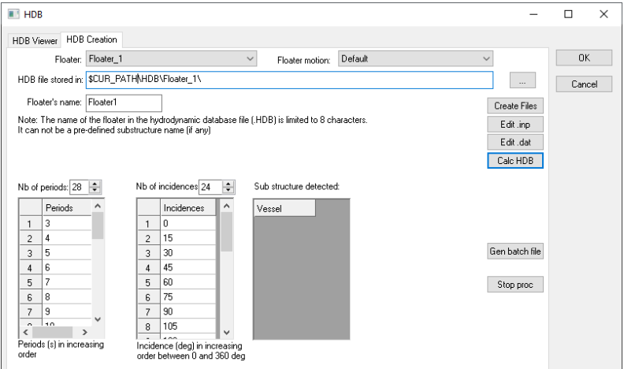
Task: Open the Floater dropdown list
Action: [171, 58]
